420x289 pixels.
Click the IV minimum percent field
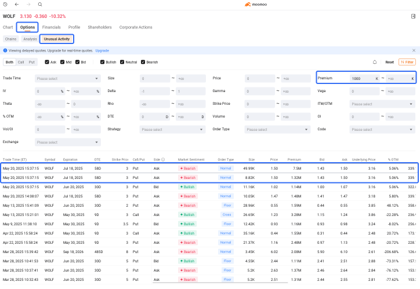50,92
